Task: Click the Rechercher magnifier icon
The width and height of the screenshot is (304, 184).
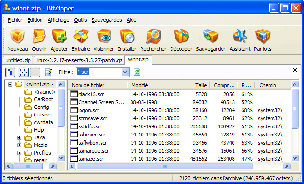Action: coord(153,36)
